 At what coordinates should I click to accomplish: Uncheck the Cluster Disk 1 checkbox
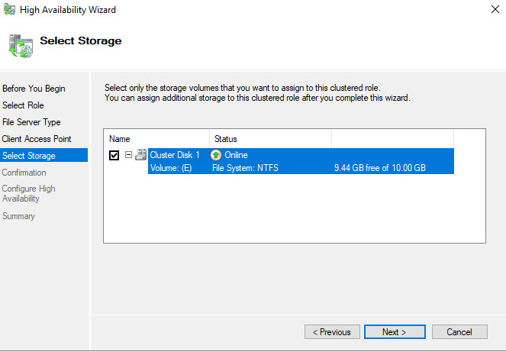(x=114, y=155)
